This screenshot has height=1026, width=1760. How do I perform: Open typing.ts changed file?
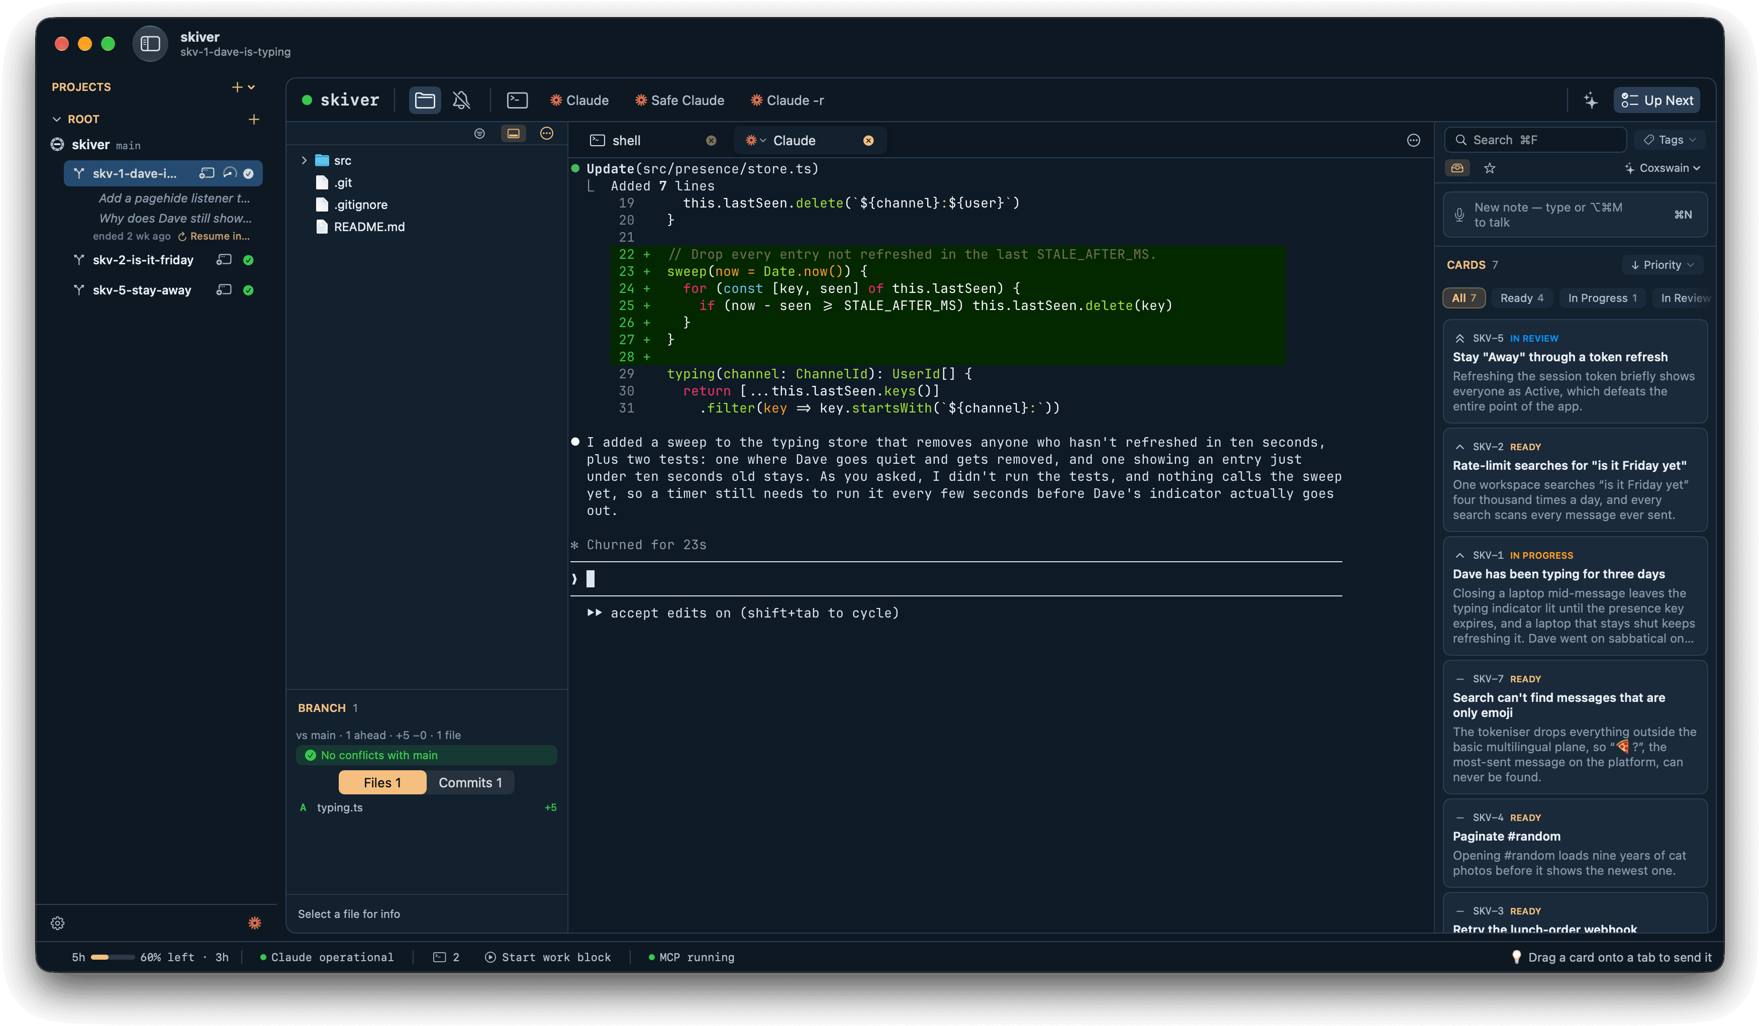click(x=427, y=807)
